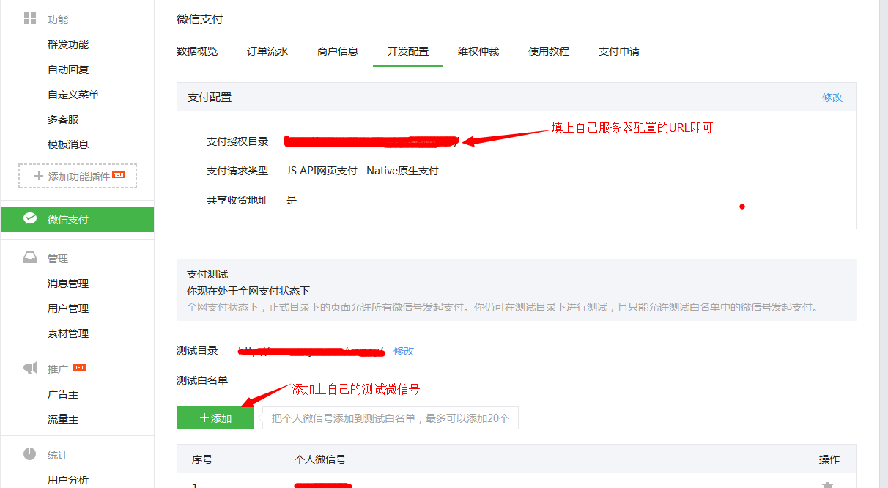Click the whitelist hint about 最多可以添加20个
The image size is (888, 488).
tap(391, 418)
